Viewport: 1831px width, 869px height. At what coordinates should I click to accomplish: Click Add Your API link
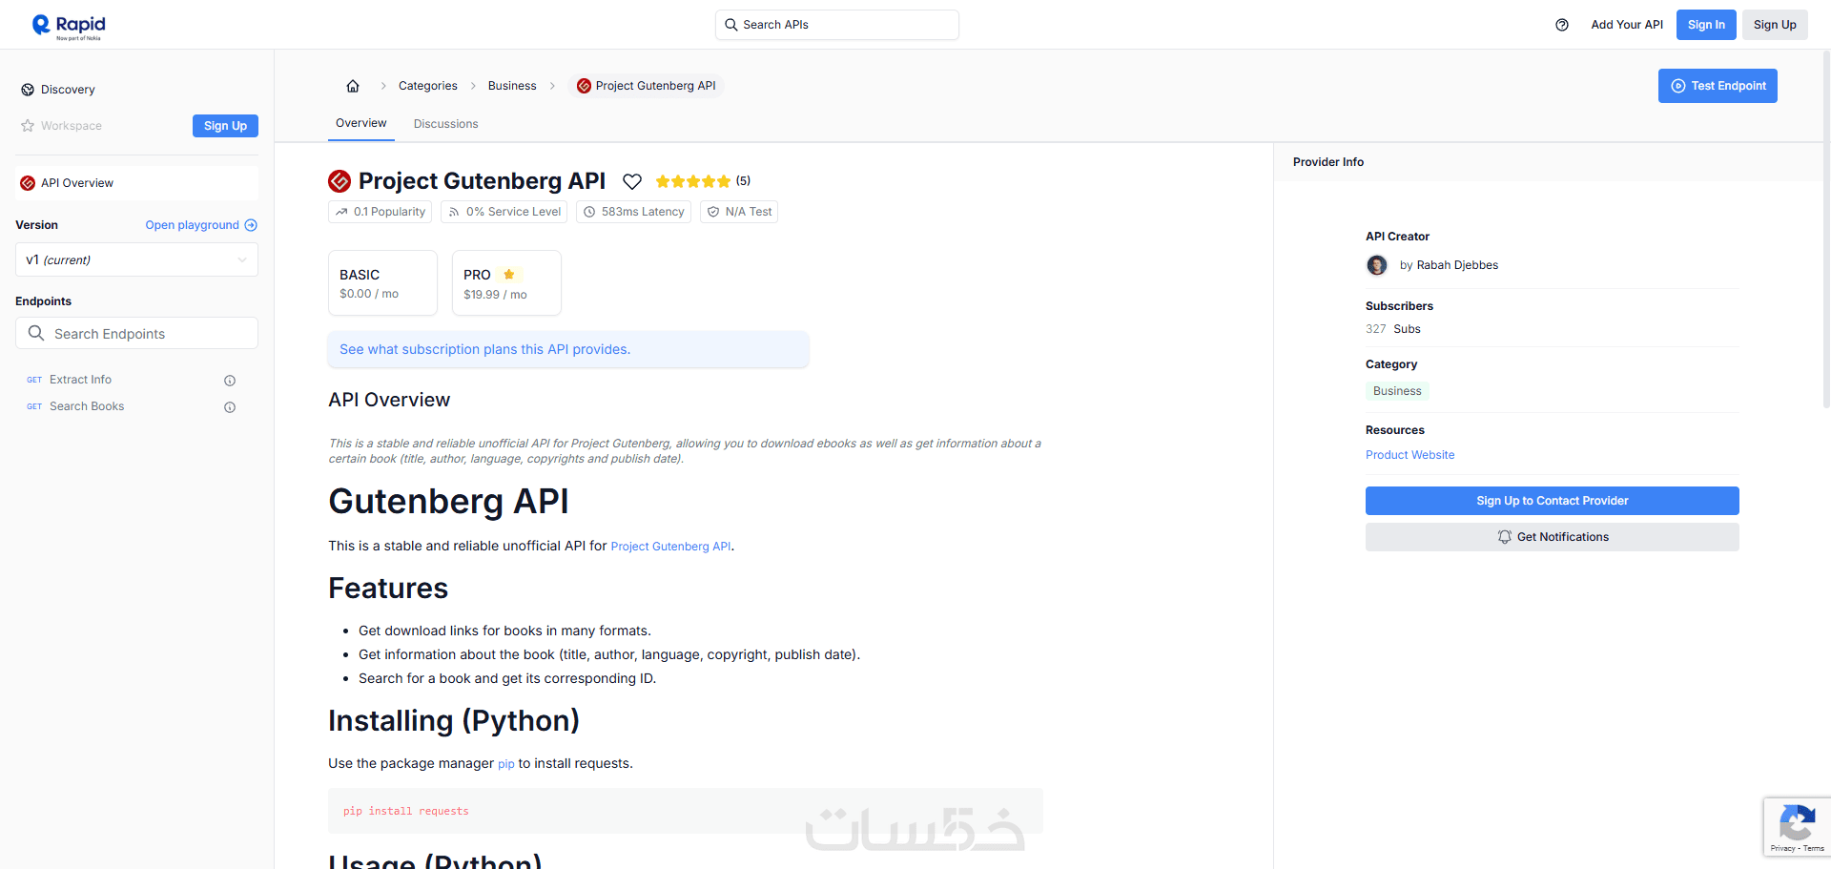click(x=1627, y=25)
